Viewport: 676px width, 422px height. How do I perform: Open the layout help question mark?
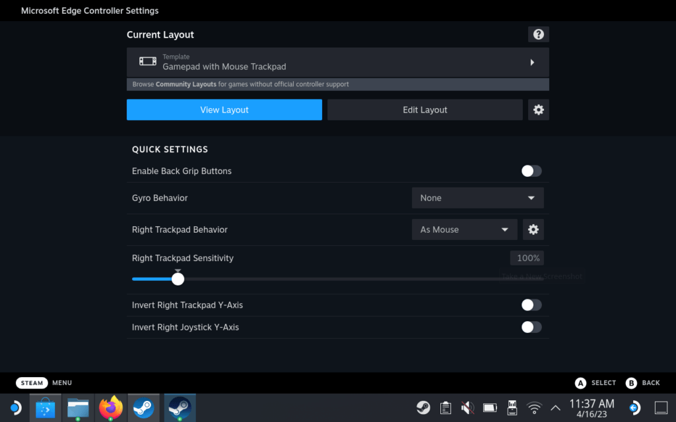tap(538, 34)
